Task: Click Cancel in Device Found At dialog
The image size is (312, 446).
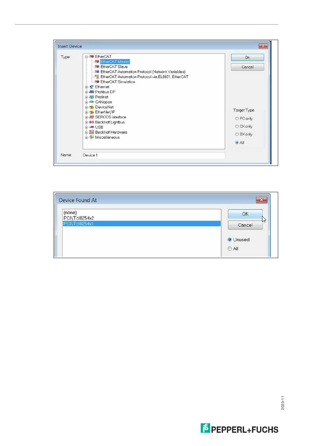Action: click(x=245, y=225)
